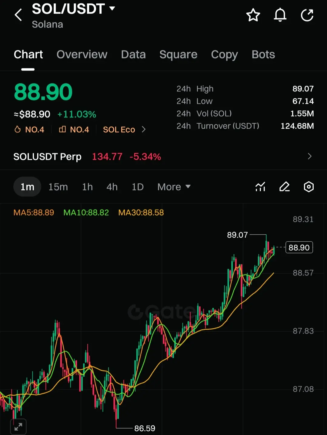
Task: Open the SOLUSDT Perp contract link
Action: click(47, 157)
